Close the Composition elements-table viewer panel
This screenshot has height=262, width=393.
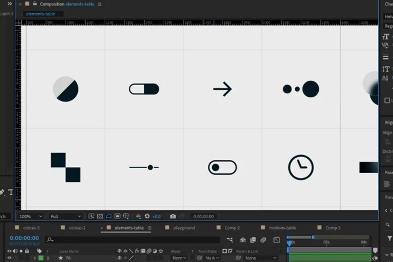pyautogui.click(x=20, y=4)
